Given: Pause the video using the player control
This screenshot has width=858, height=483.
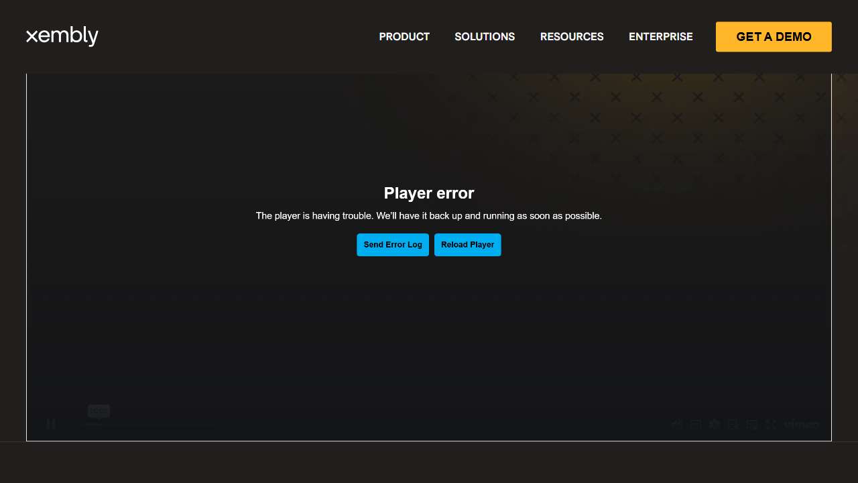Looking at the screenshot, I should pyautogui.click(x=51, y=424).
